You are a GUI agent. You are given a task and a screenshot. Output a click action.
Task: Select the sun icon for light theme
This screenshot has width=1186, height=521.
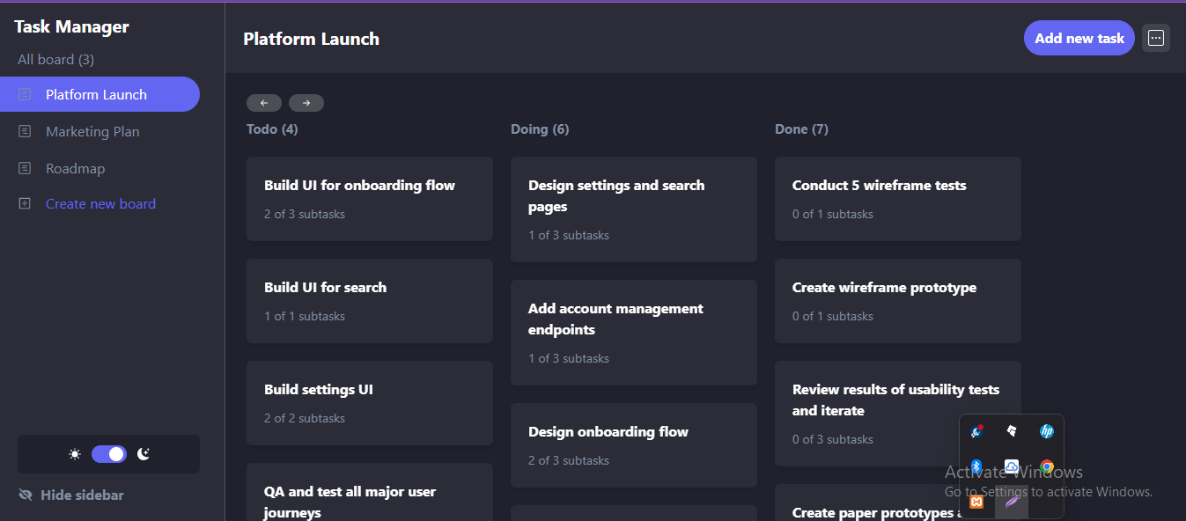coord(74,453)
